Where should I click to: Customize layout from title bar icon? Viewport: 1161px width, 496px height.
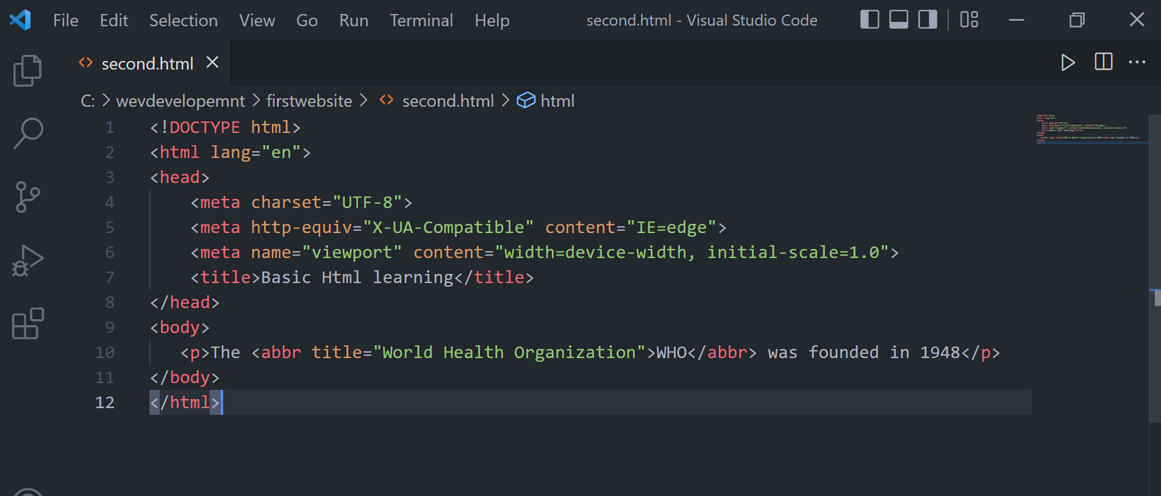coord(969,20)
